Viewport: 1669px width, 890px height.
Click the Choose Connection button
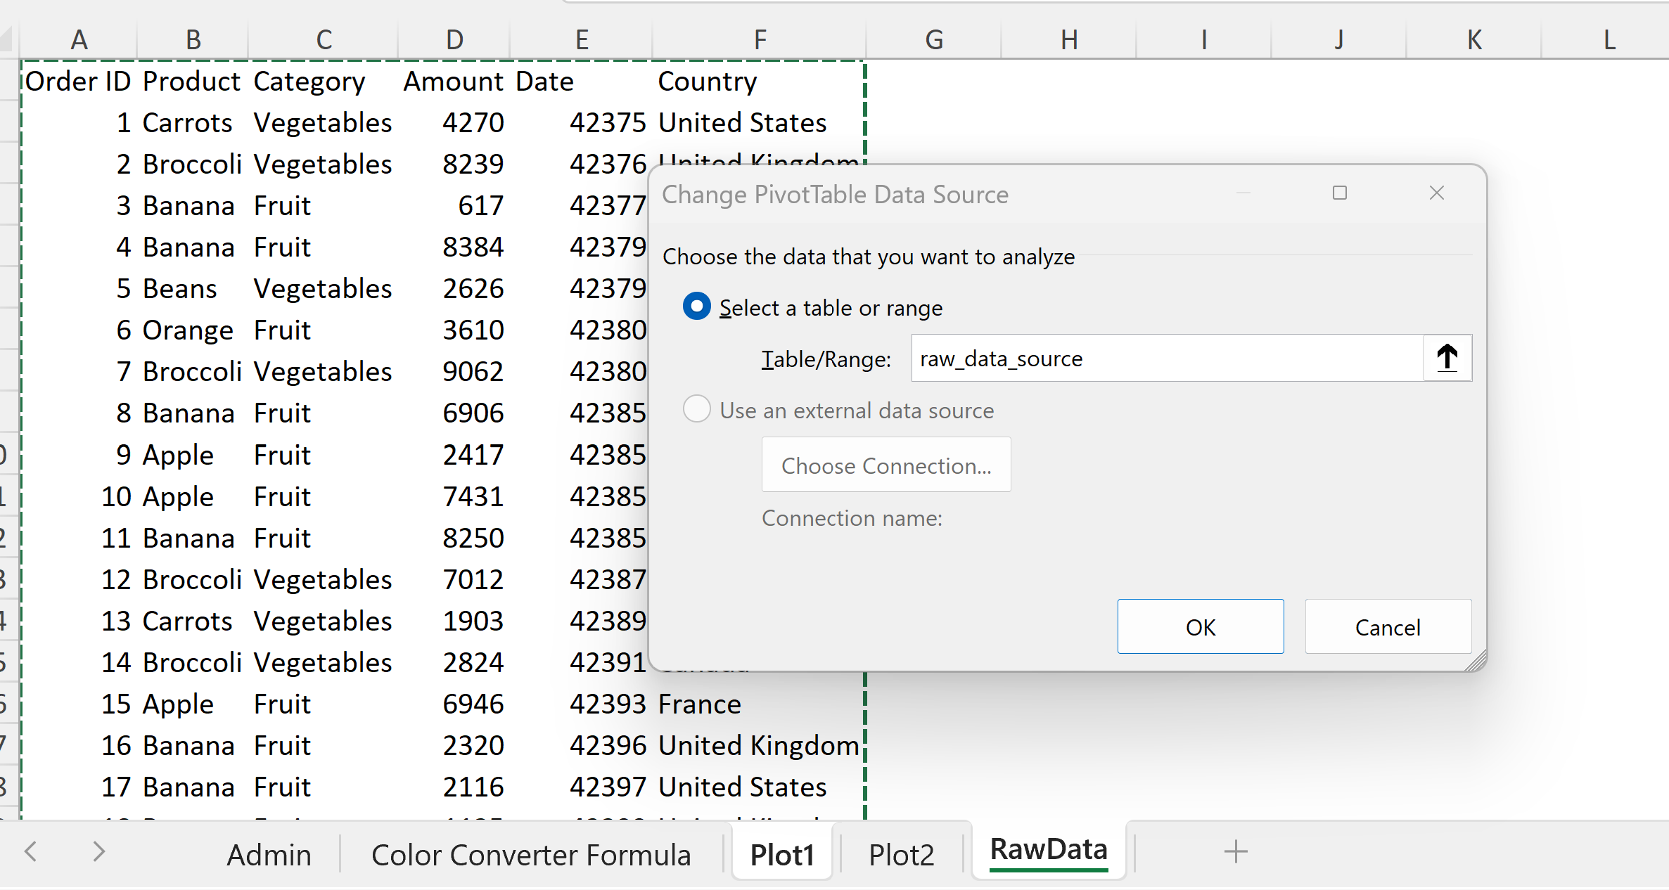(x=885, y=465)
